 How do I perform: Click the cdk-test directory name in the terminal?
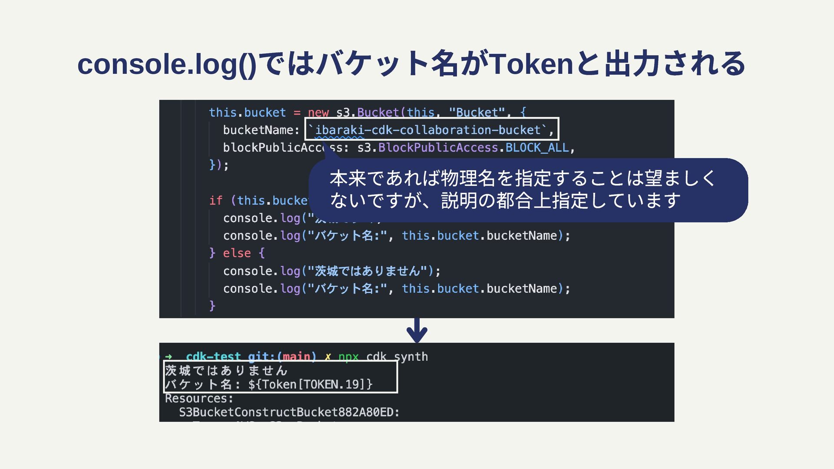(213, 357)
